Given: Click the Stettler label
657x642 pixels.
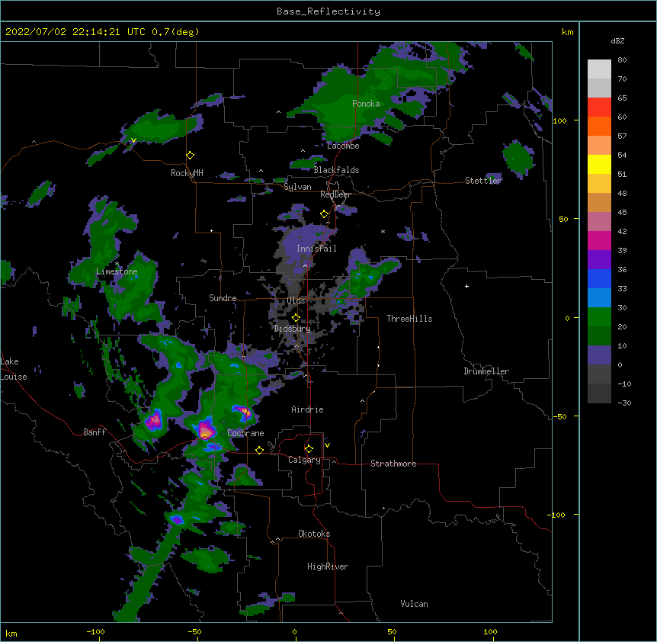Looking at the screenshot, I should point(483,181).
